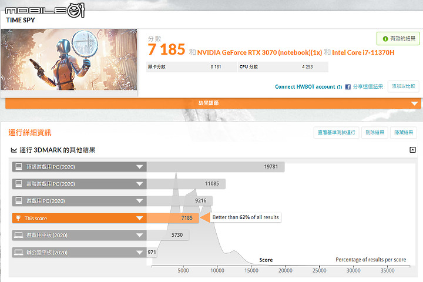Click the 隱藏結果 button
423x282 pixels.
pyautogui.click(x=404, y=133)
